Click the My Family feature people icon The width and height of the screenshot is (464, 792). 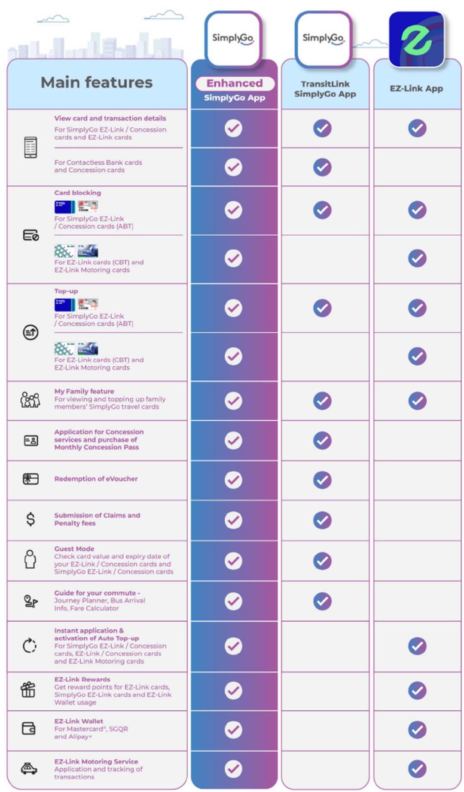30,400
